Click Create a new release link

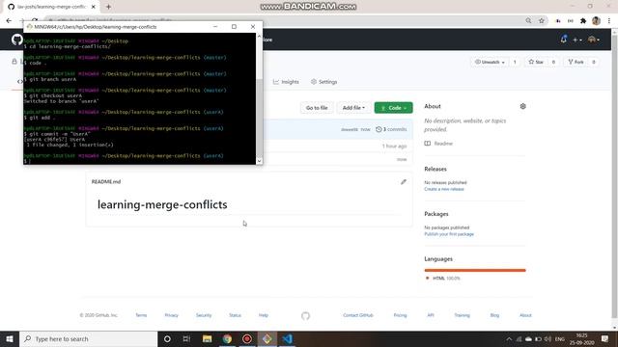pos(444,189)
